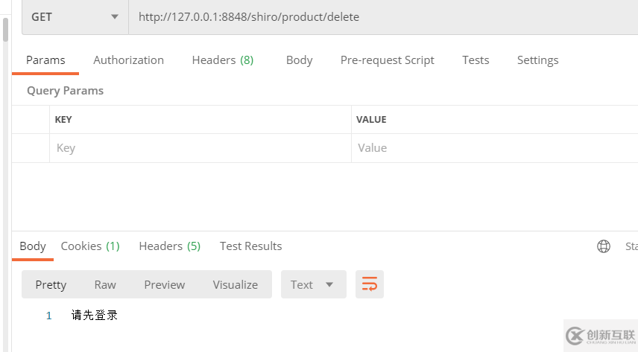This screenshot has width=638, height=352.
Task: Click the query param Key field
Action: (200, 148)
